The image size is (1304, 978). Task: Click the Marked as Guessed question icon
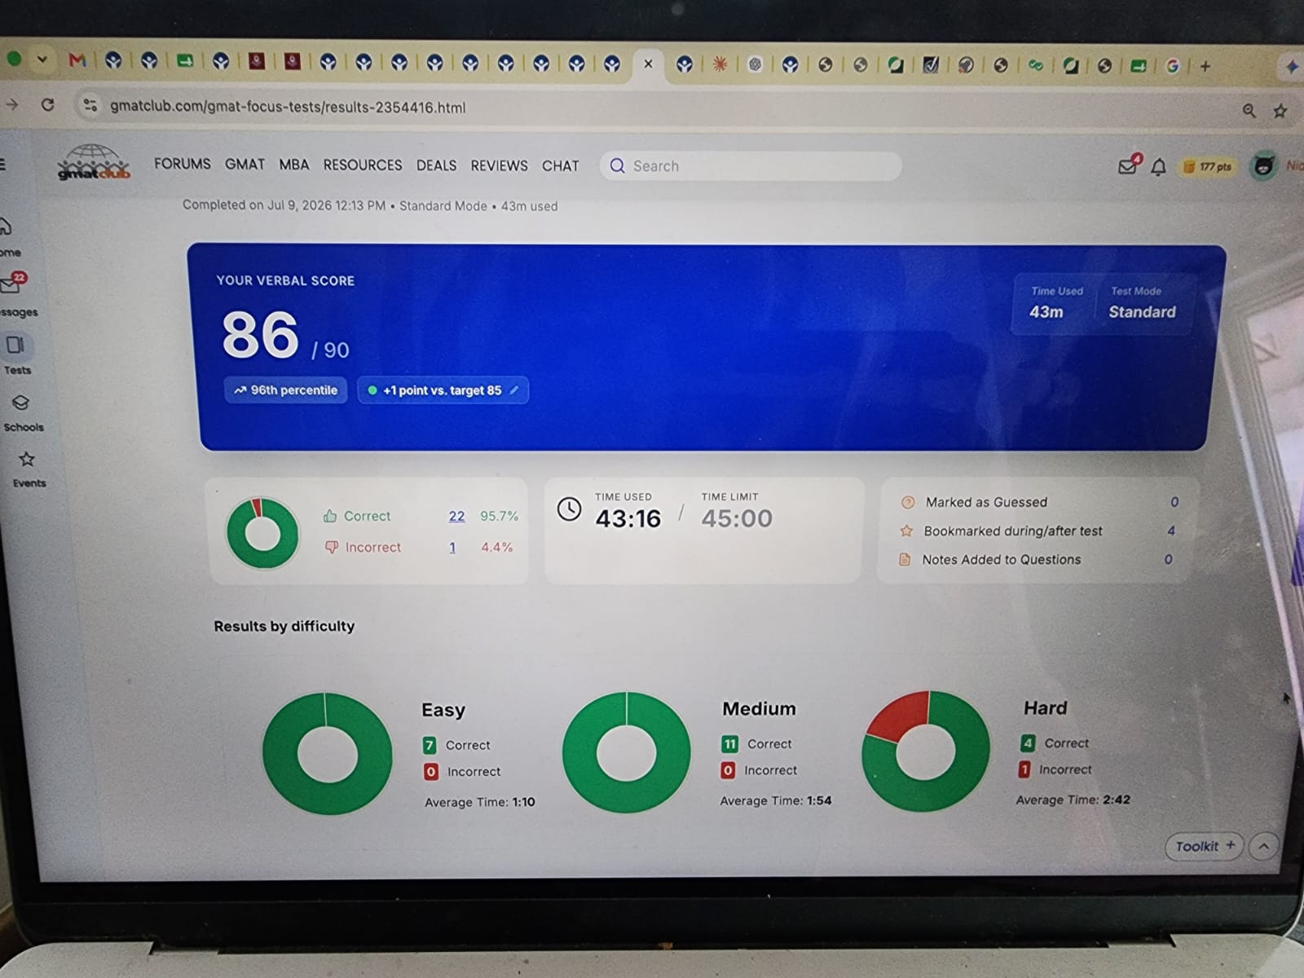tap(908, 502)
